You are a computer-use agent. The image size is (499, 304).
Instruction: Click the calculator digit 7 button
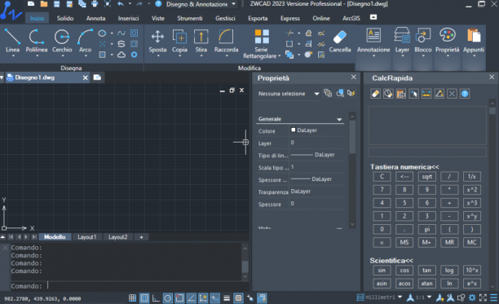(382, 190)
